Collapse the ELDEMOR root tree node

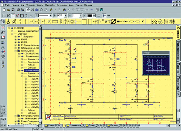9,28
